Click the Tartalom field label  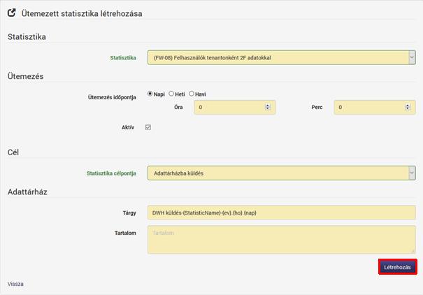[x=125, y=233]
